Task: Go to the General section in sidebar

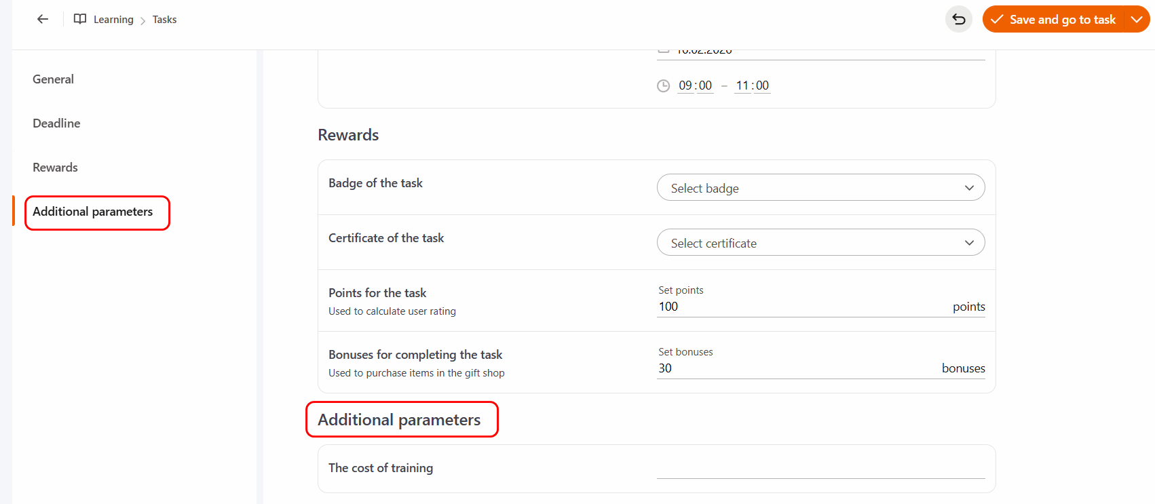Action: tap(53, 79)
